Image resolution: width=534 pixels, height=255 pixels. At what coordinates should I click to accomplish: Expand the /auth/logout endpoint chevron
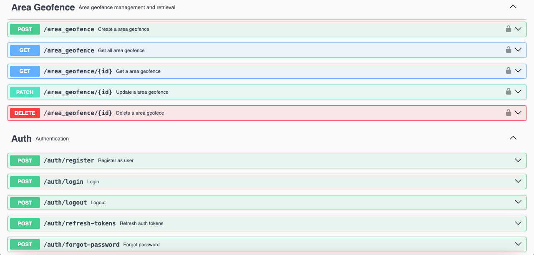pos(518,202)
